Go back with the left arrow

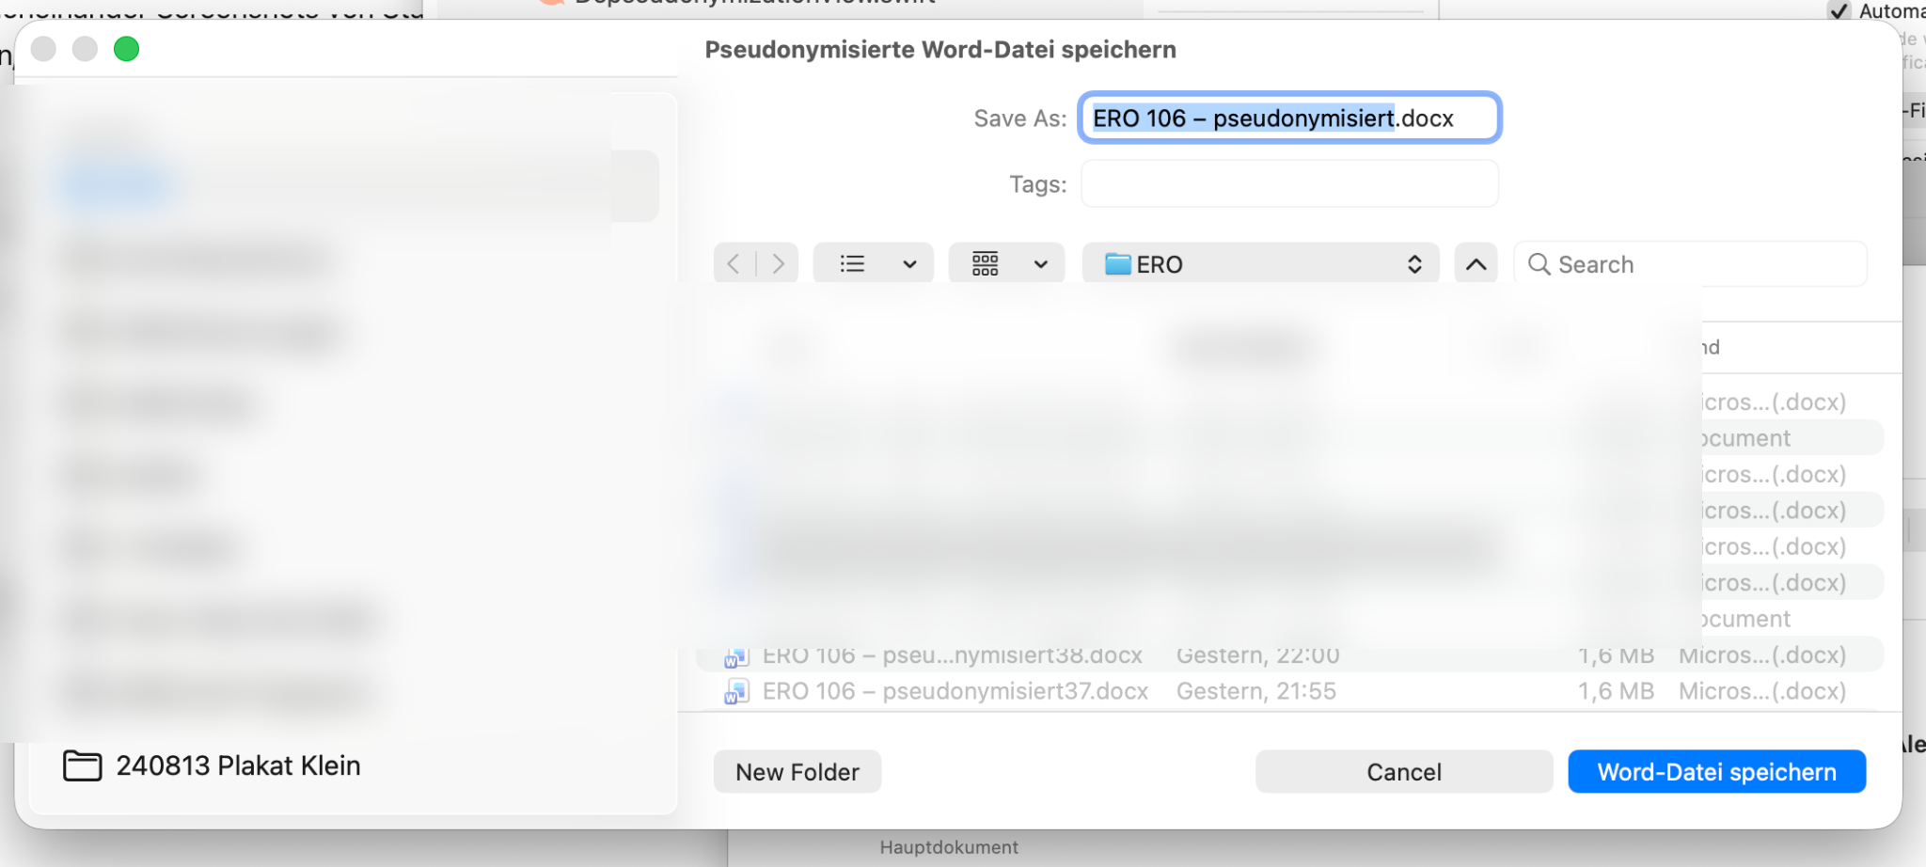[x=734, y=264]
